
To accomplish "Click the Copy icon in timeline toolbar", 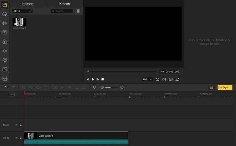I will (x=30, y=87).
